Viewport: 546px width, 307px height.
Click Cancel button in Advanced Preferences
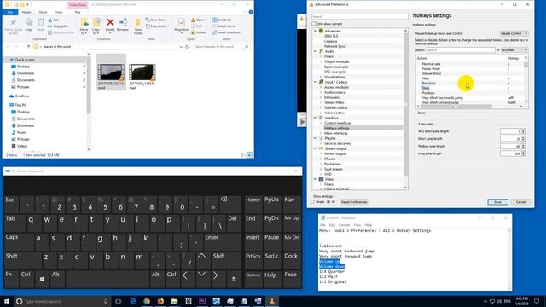point(520,202)
